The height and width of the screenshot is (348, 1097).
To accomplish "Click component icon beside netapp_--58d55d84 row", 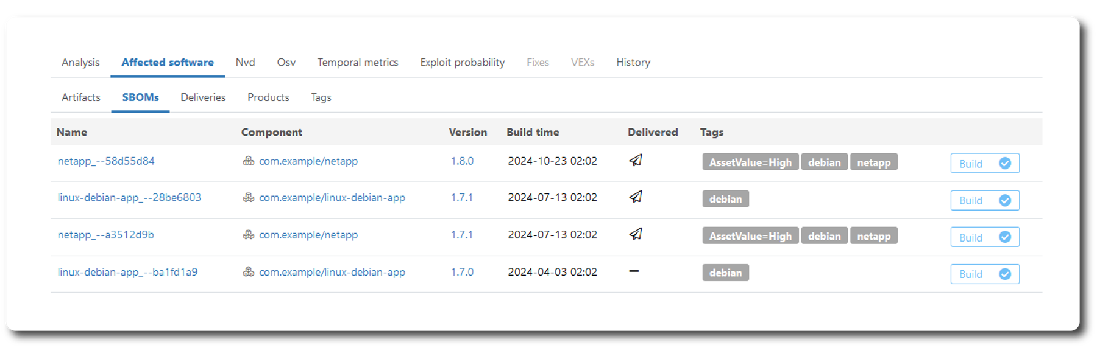I will [x=248, y=161].
